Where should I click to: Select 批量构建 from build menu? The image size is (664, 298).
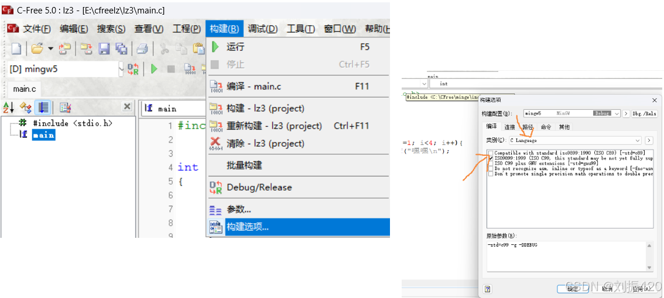pyautogui.click(x=298, y=165)
